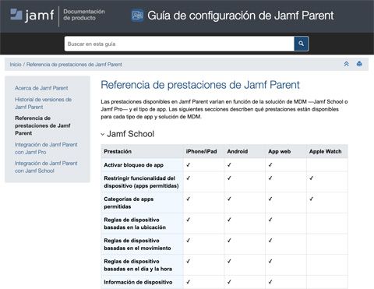Click the 'Buscar en esta guía' search field
Screen dimensions: 374x289
pos(179,44)
